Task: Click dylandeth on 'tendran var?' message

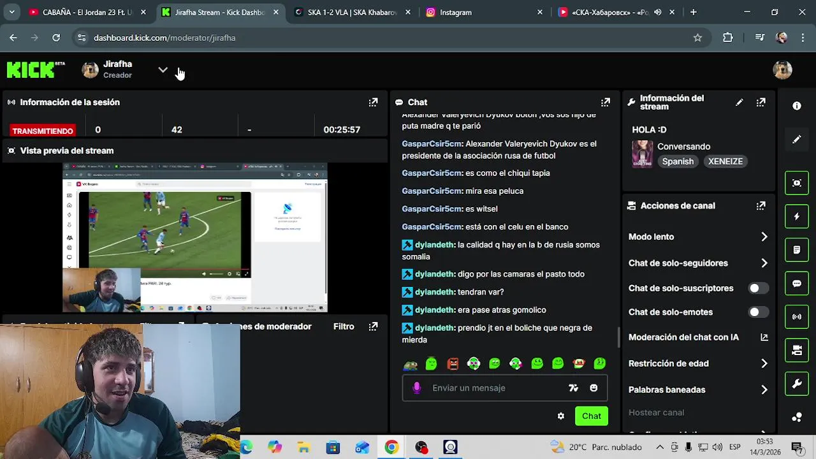Action: (435, 292)
